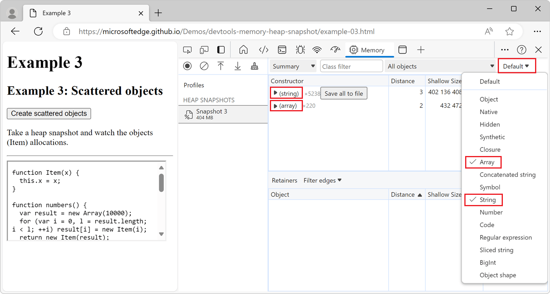Disable the String filter in the menu
550x294 pixels.
coord(487,200)
